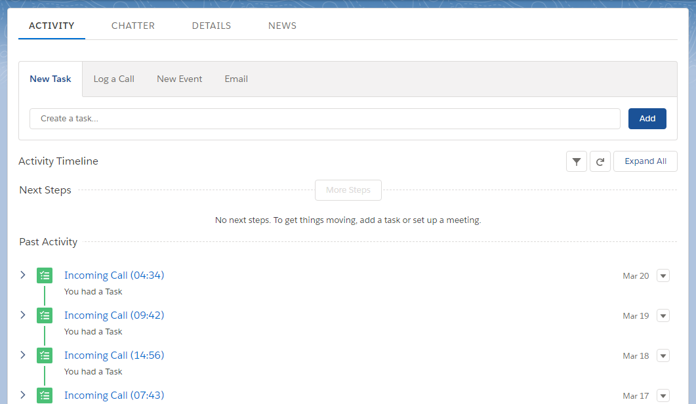The height and width of the screenshot is (404, 696).
Task: Click the Mar 17 date text
Action: (x=636, y=395)
